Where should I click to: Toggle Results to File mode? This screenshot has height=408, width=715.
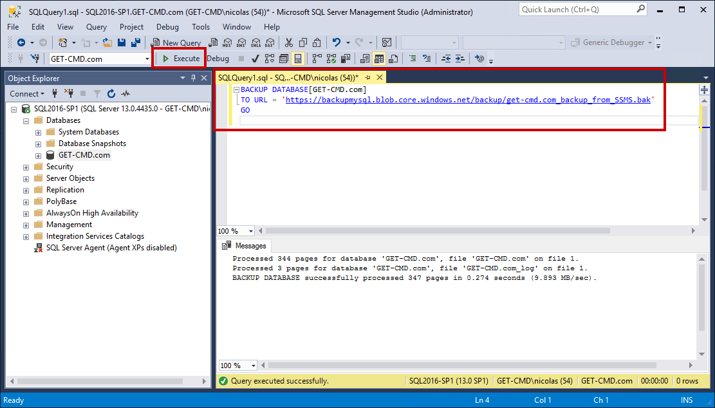tap(393, 59)
